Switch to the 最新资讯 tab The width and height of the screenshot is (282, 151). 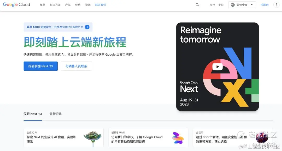pos(56,114)
